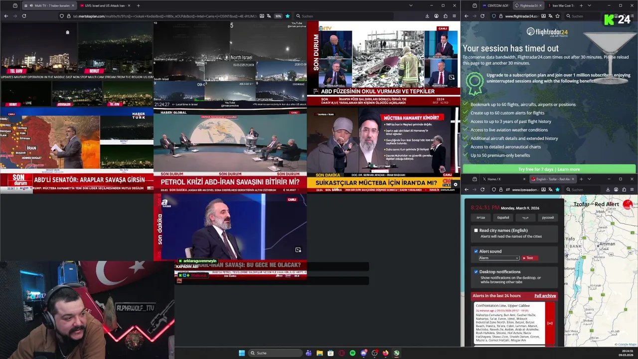Open extensions in the Tzevaadom browser window
Image resolution: width=638 pixels, height=359 pixels.
tap(624, 189)
